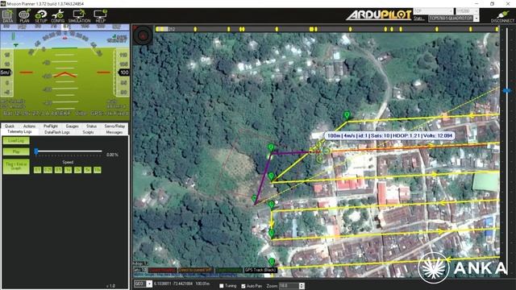Click the topmost green waypoint marker on the map
This screenshot has height=290, width=516.
347,115
